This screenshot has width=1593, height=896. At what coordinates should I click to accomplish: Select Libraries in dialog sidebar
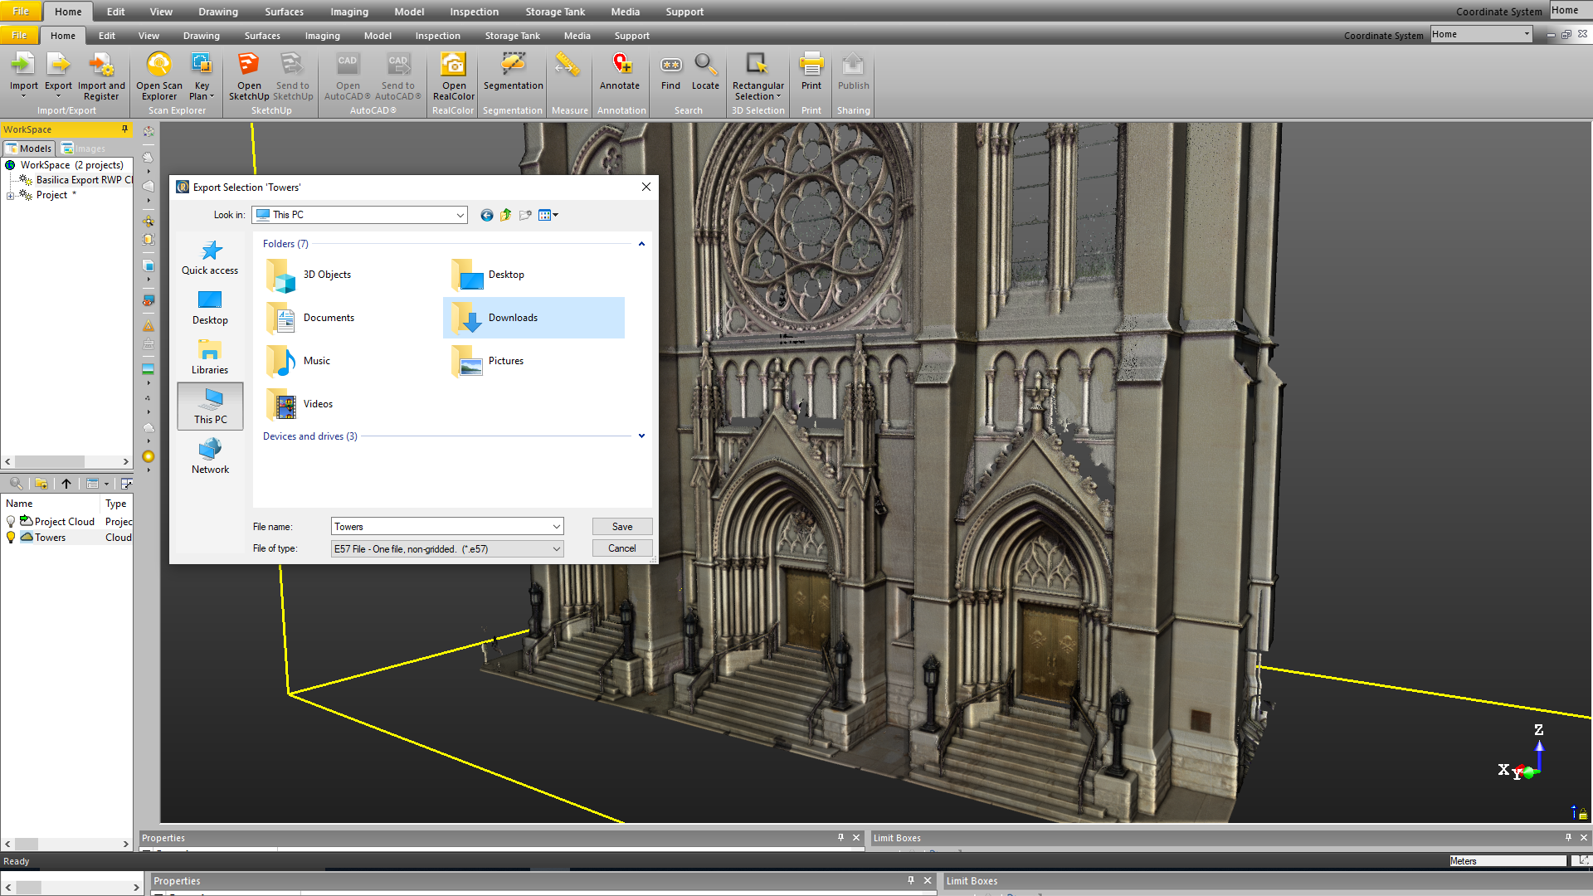210,358
